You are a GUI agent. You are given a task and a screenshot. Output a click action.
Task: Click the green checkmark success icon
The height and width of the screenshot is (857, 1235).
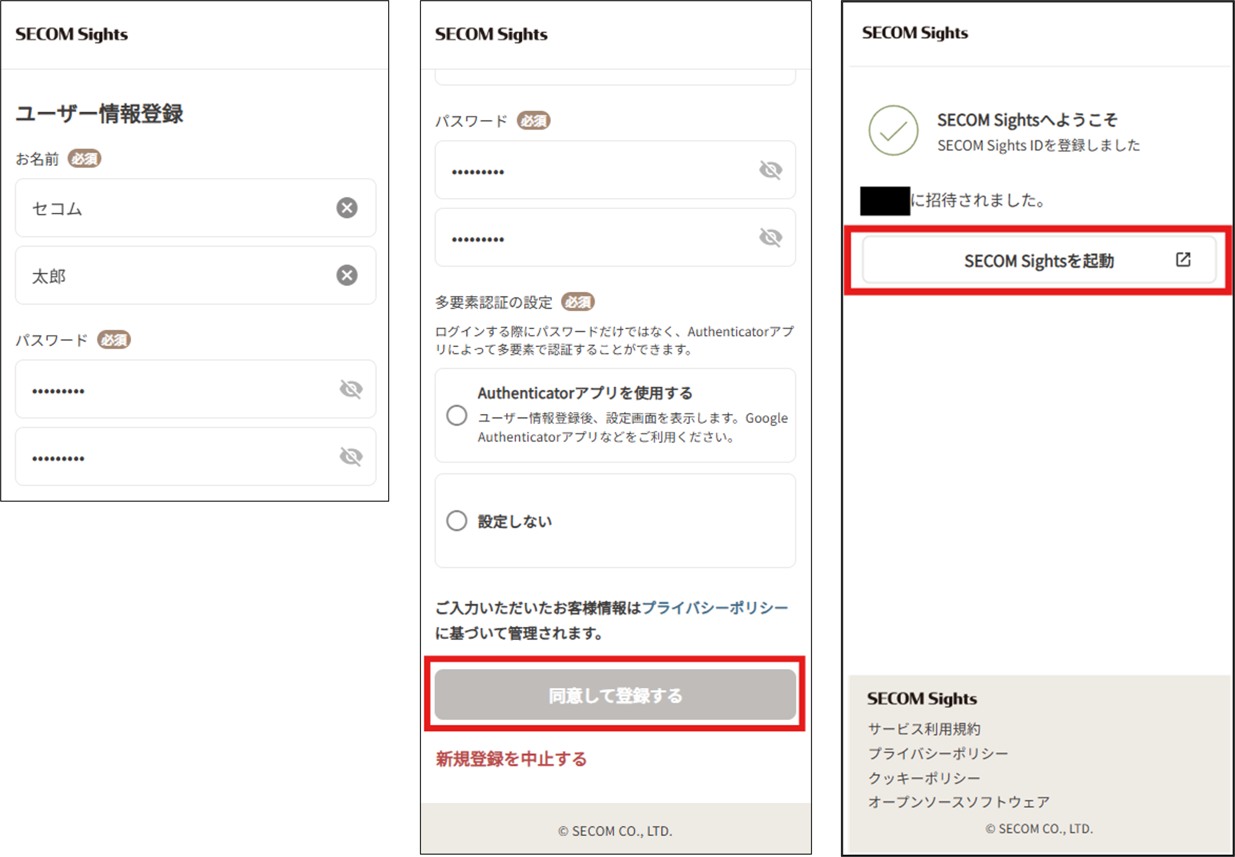click(x=893, y=131)
